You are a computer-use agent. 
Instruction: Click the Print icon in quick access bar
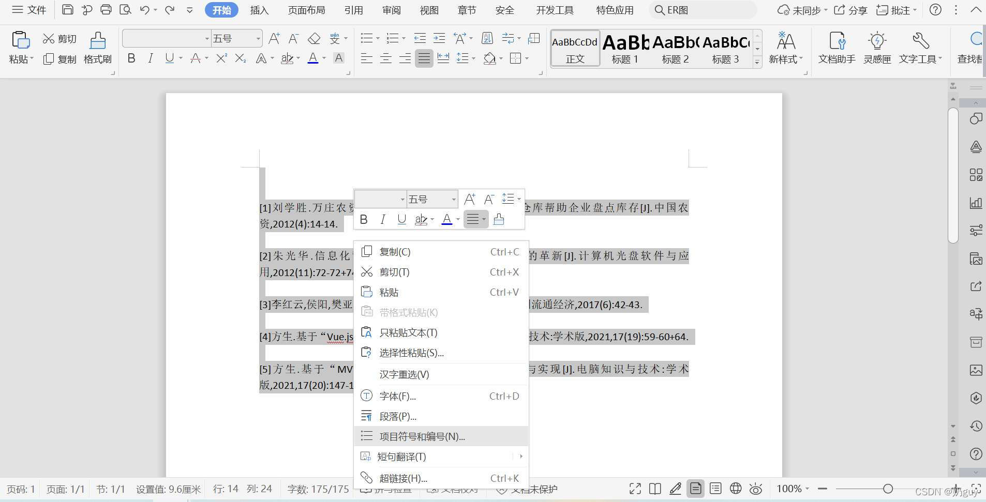coord(106,10)
